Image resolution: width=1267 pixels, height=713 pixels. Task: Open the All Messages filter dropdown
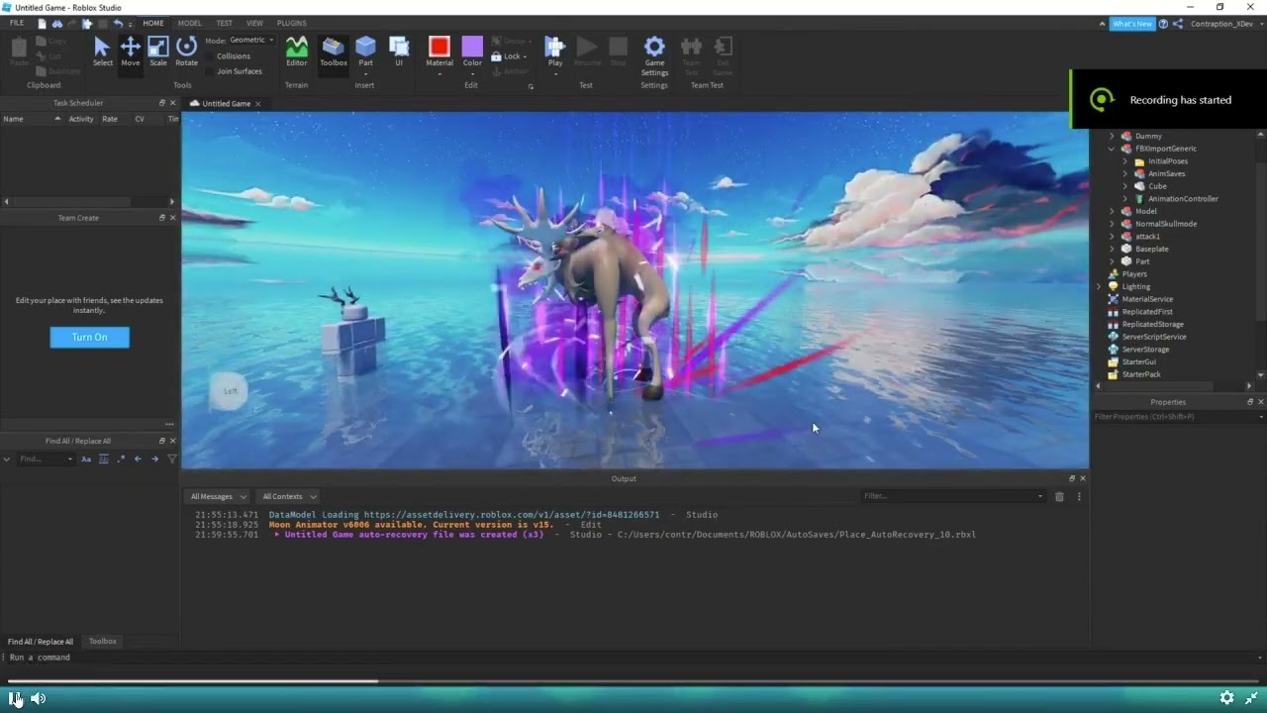click(x=217, y=496)
